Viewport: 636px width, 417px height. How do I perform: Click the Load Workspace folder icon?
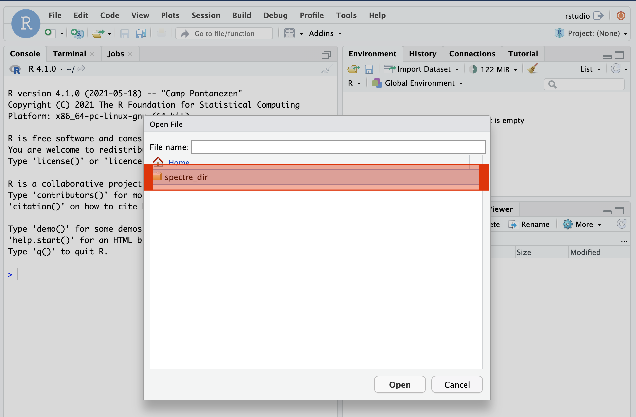click(x=353, y=69)
